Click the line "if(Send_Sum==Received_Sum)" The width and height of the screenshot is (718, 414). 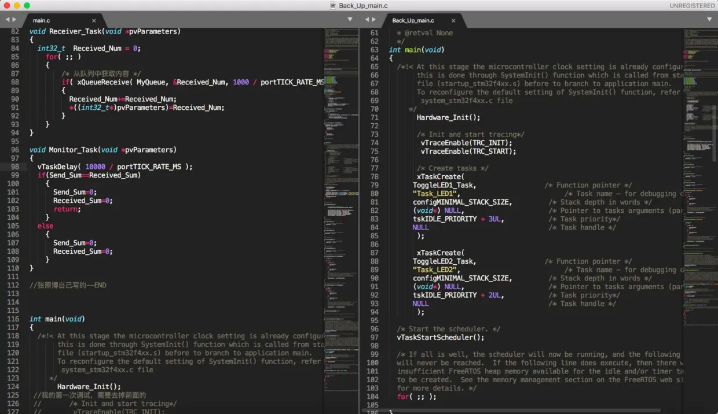click(x=89, y=175)
